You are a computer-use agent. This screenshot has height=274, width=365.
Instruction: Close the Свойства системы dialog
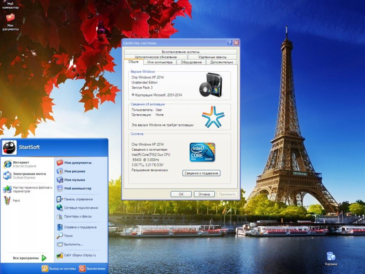236,42
